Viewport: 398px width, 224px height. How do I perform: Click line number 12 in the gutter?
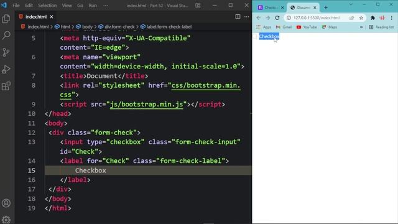pyautogui.click(x=32, y=133)
